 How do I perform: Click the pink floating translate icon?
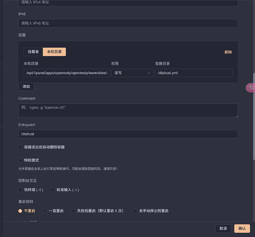coord(251,88)
